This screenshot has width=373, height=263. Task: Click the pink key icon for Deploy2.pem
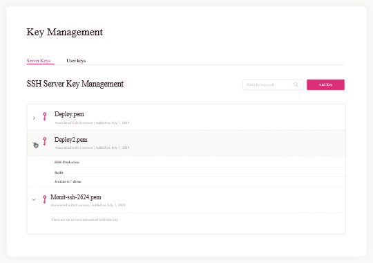(44, 141)
